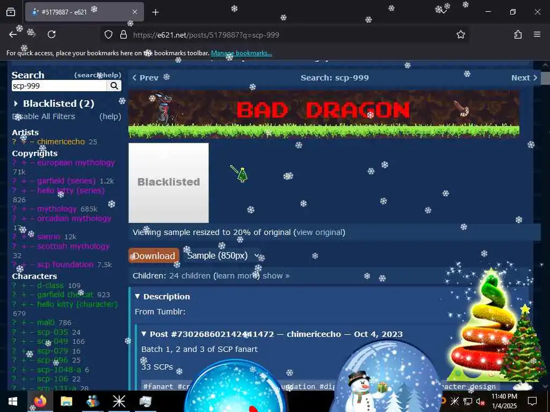Open the scp-1048-a character tag

[59, 369]
